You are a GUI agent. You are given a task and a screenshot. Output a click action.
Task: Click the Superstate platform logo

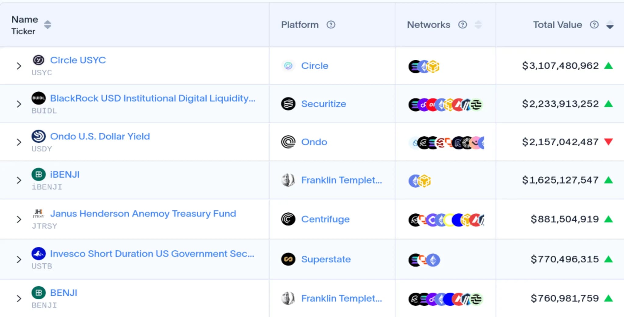pos(288,259)
